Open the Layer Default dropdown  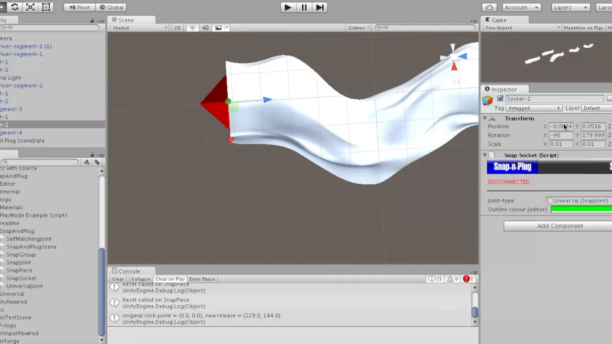pos(597,108)
